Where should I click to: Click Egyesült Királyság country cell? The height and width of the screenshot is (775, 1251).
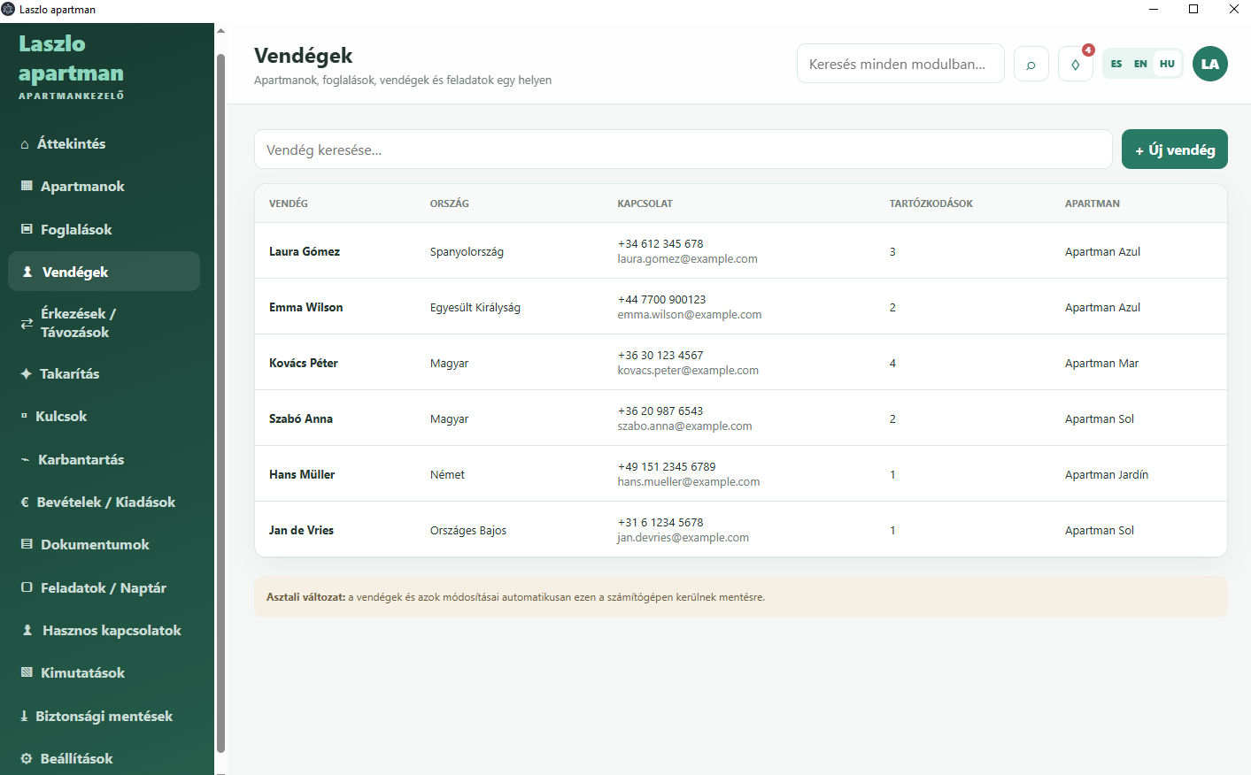[x=475, y=307]
